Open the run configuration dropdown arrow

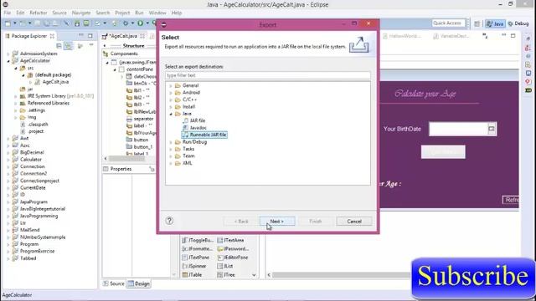(x=147, y=23)
